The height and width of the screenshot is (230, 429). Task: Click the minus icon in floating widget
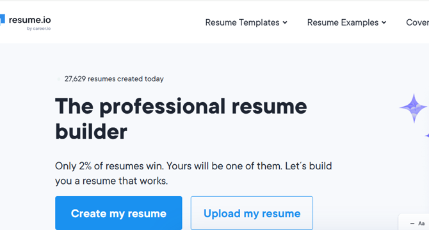(412, 224)
